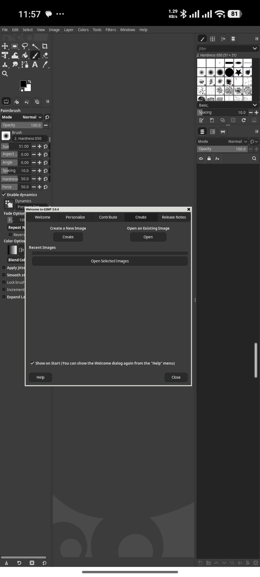Switch to the Channels tab

(213, 132)
